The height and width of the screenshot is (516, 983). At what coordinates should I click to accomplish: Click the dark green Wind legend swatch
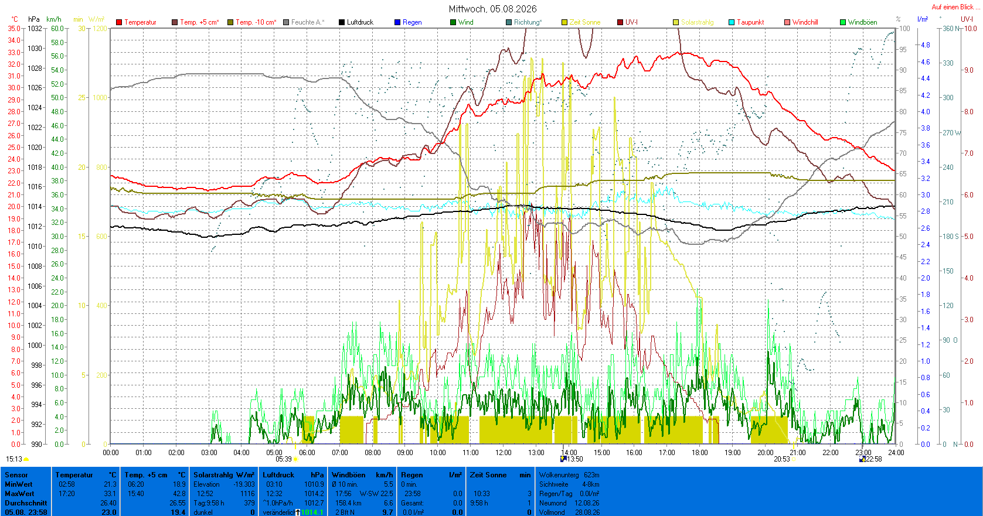pyautogui.click(x=453, y=22)
